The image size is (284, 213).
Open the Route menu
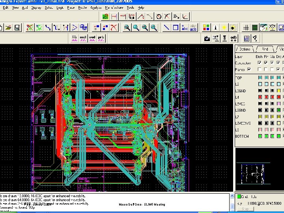point(82,7)
